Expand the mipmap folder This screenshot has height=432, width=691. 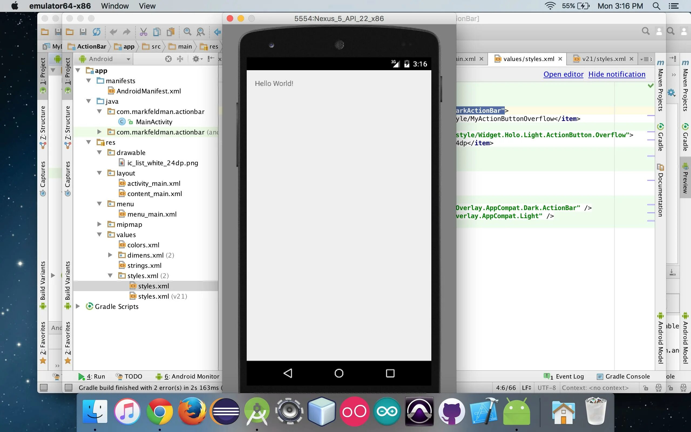click(x=99, y=224)
